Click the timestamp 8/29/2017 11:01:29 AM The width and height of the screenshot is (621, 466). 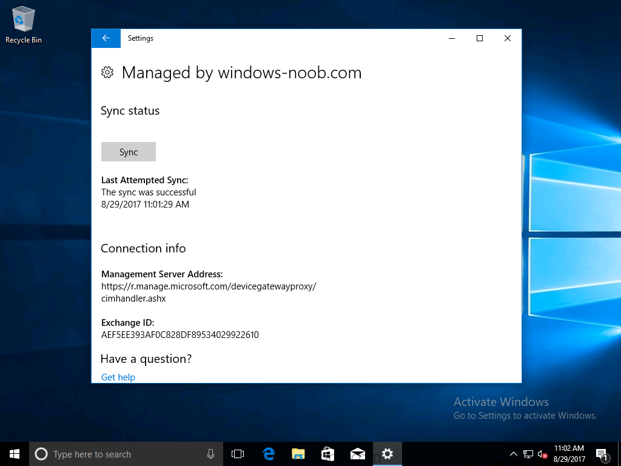click(145, 204)
